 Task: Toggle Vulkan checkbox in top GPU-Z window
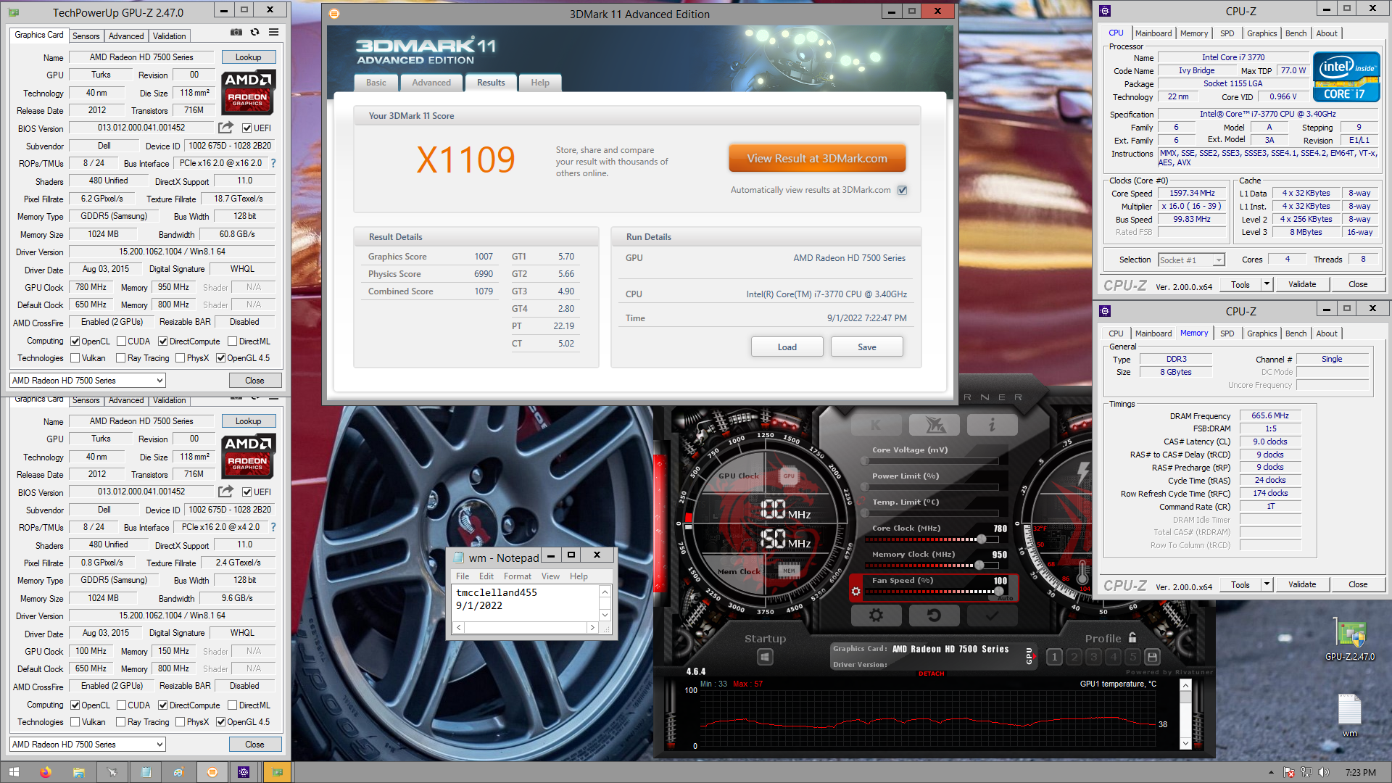coord(75,358)
